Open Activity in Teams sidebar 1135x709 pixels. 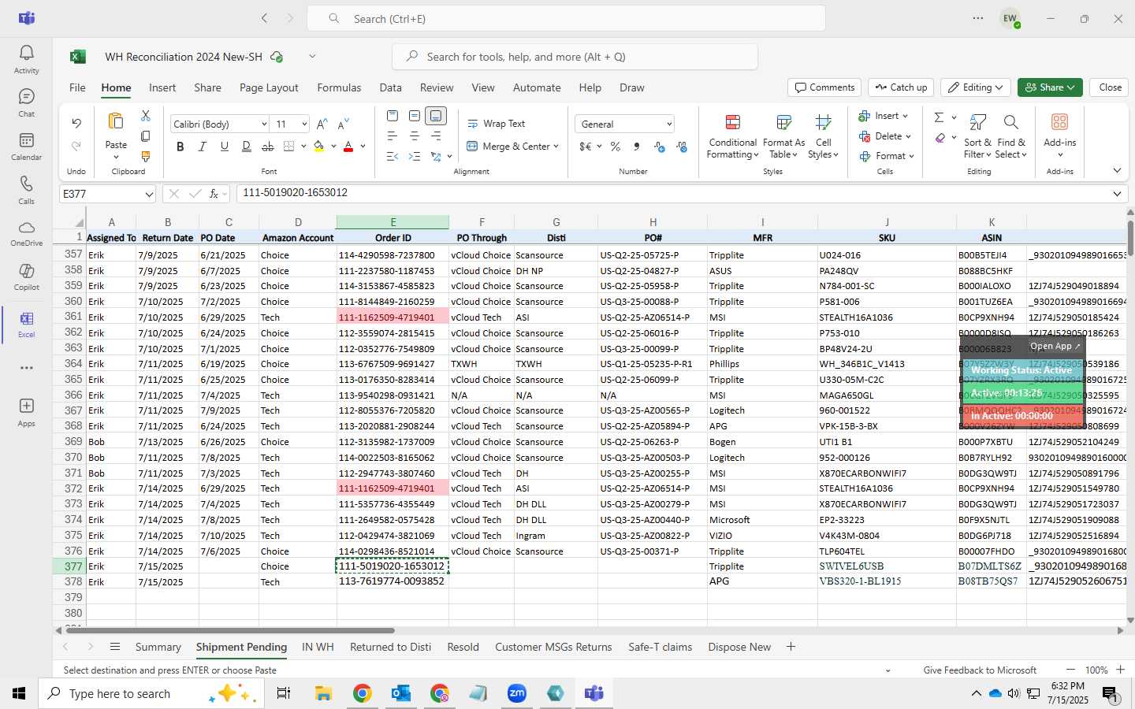tap(26, 59)
